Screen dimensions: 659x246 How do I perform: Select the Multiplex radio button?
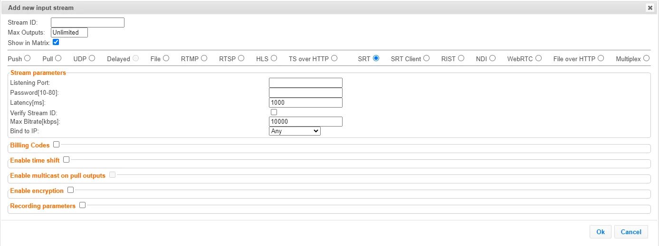pos(646,58)
